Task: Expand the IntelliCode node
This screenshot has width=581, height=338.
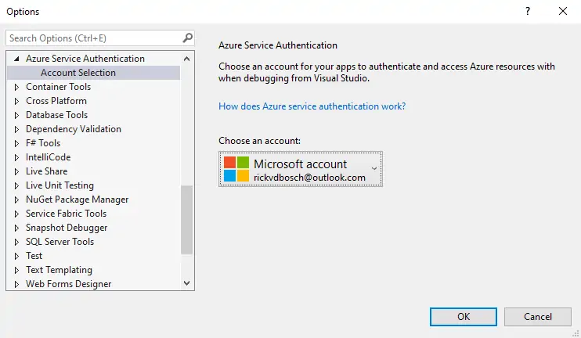Action: [x=16, y=157]
